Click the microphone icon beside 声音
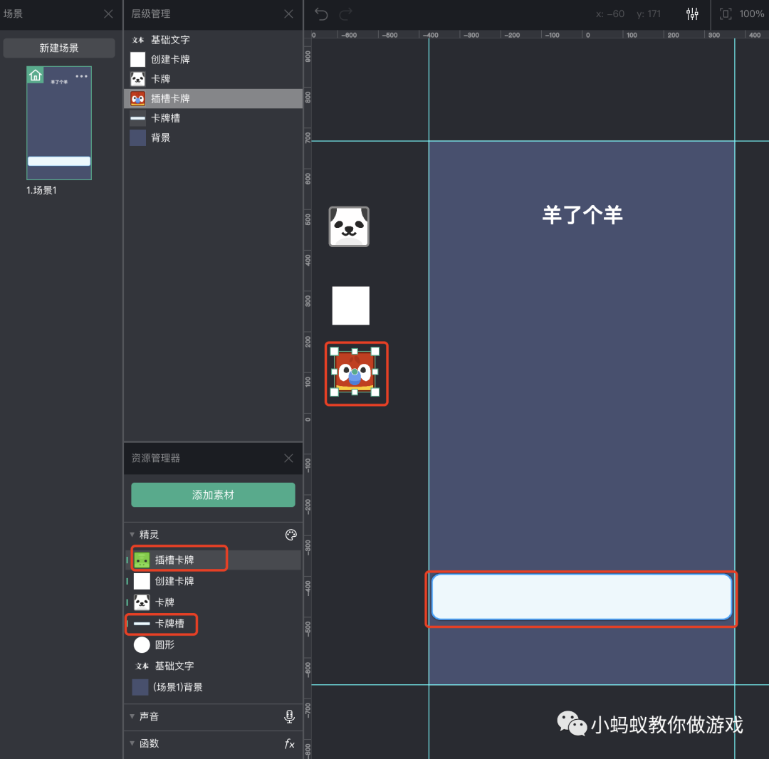This screenshot has width=769, height=759. [289, 716]
